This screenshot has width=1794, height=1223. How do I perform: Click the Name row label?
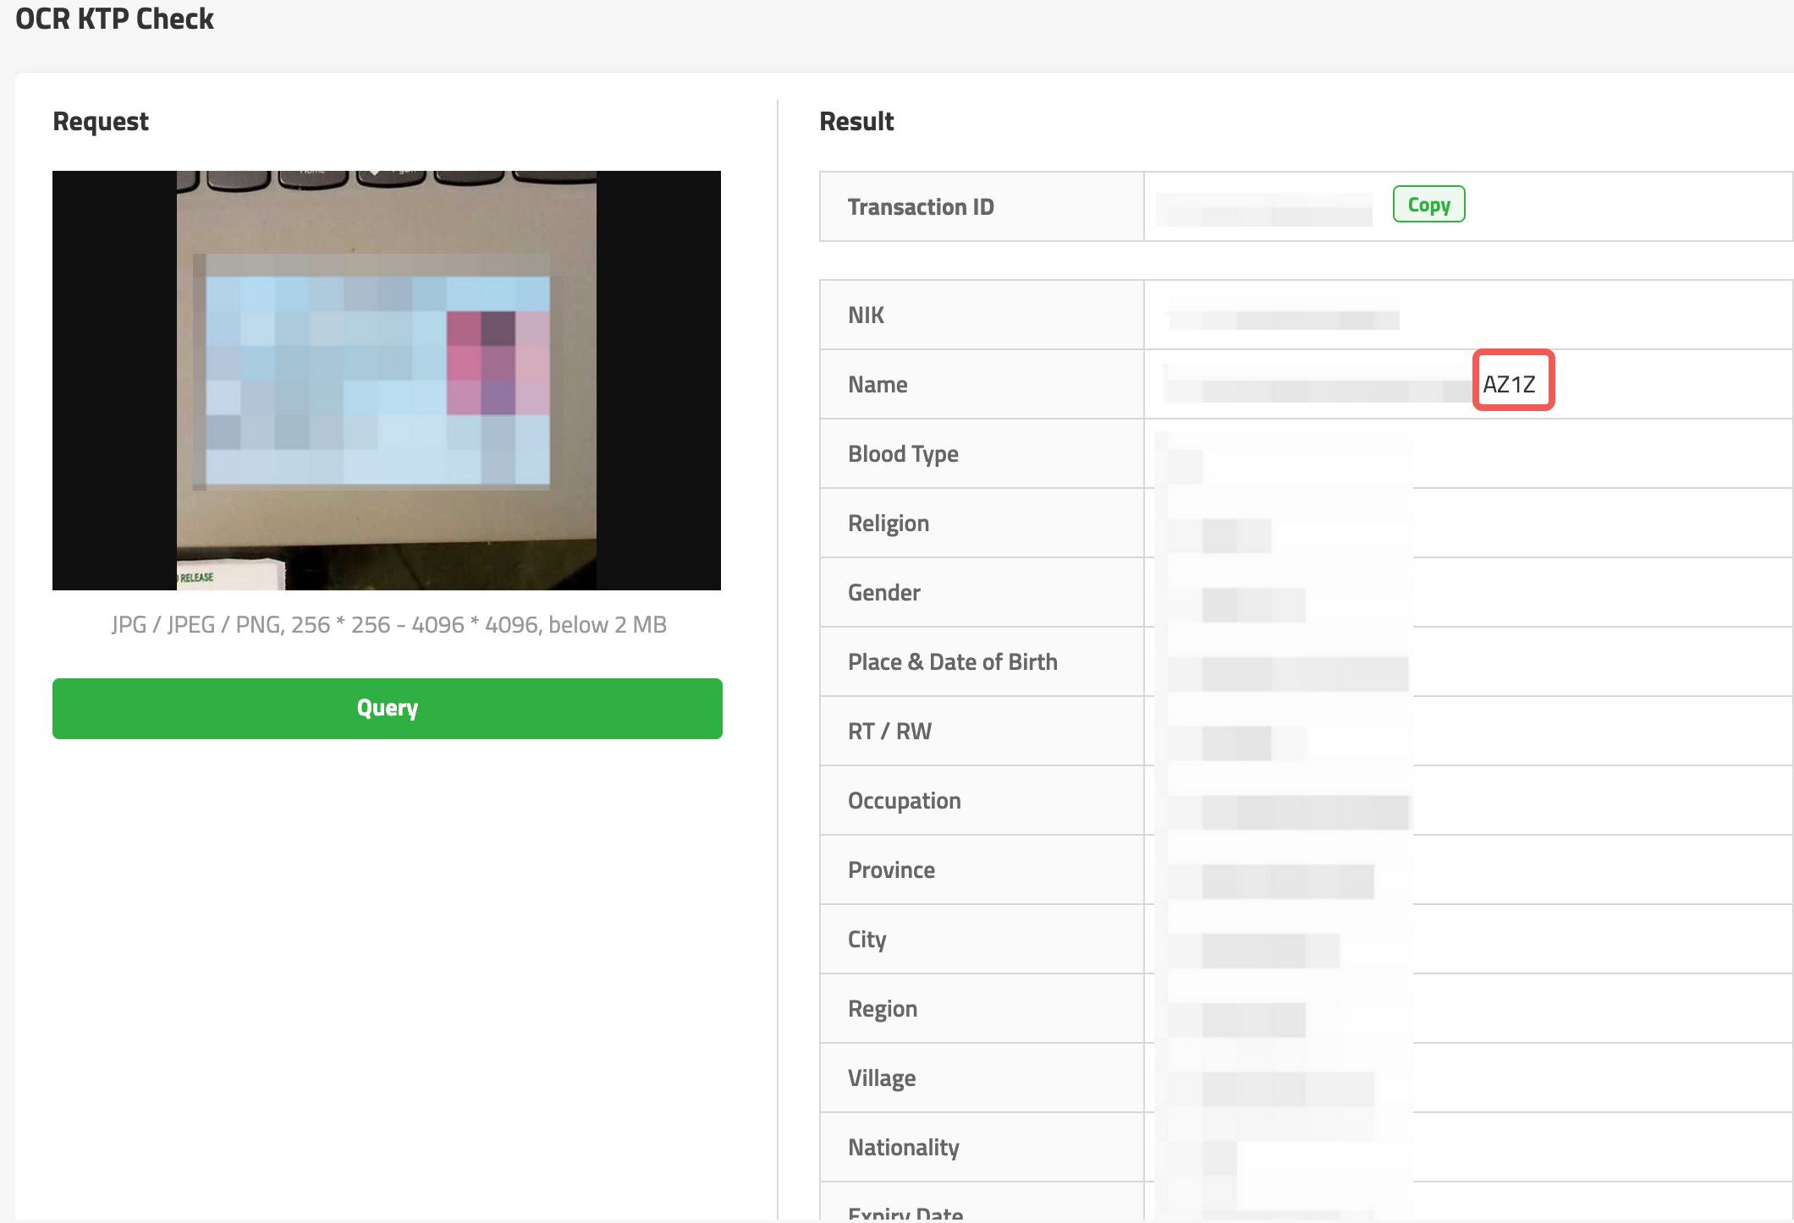pos(878,385)
